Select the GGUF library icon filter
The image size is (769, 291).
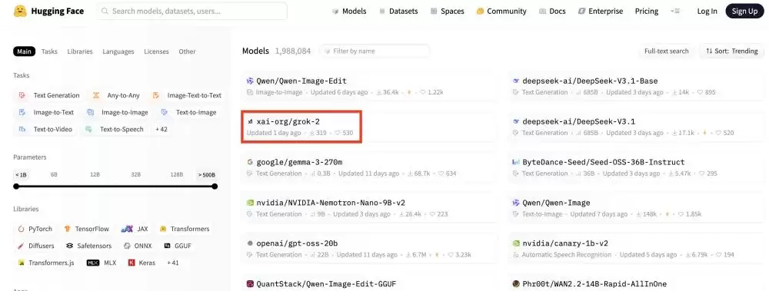[x=167, y=246]
